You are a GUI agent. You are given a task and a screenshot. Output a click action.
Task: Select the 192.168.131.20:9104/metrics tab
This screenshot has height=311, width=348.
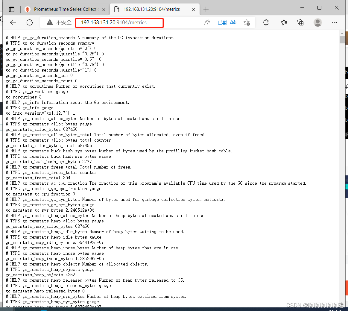coord(153,9)
